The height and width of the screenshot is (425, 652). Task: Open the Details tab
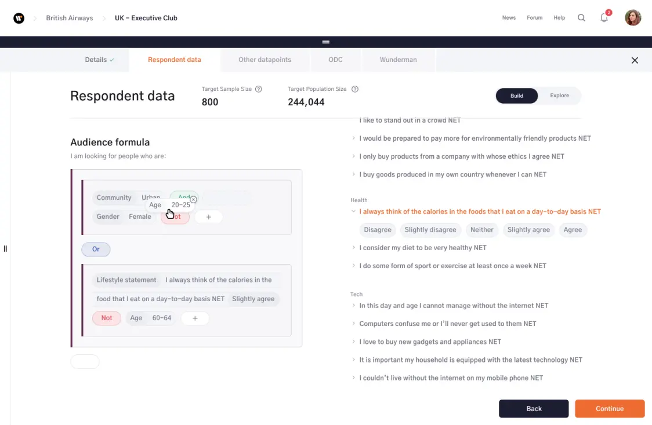click(99, 60)
